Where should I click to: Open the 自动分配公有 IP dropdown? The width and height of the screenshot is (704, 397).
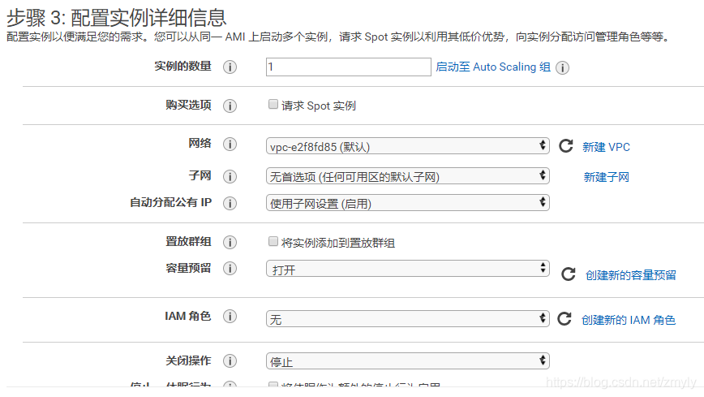407,203
